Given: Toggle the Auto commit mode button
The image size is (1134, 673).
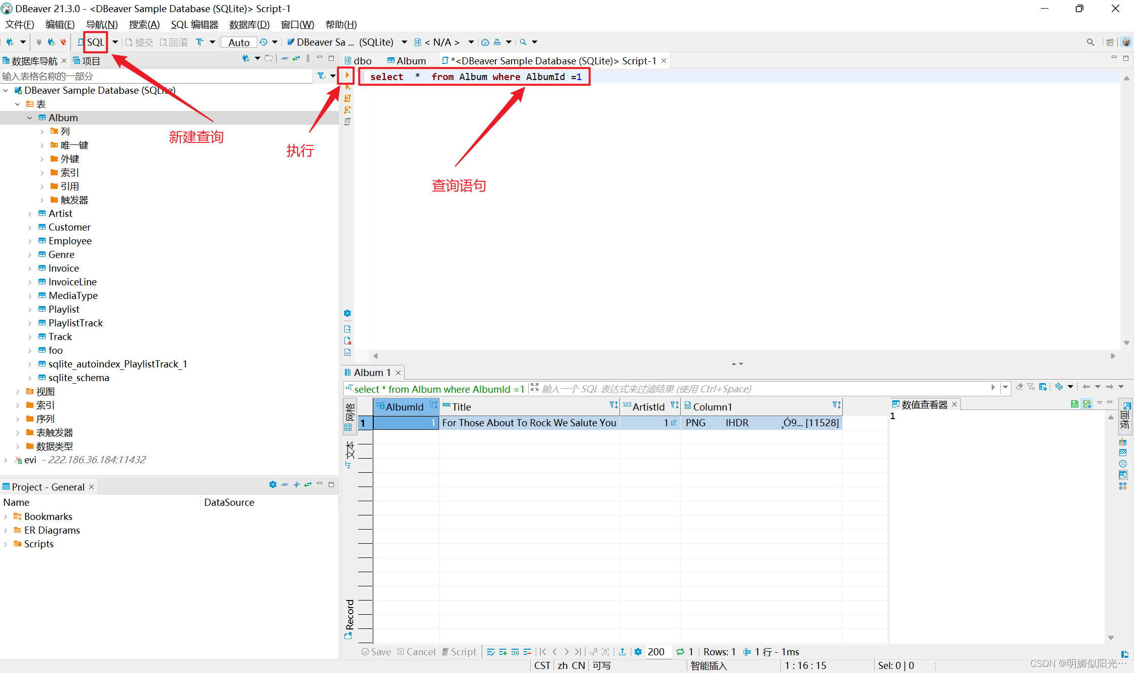Looking at the screenshot, I should [239, 42].
